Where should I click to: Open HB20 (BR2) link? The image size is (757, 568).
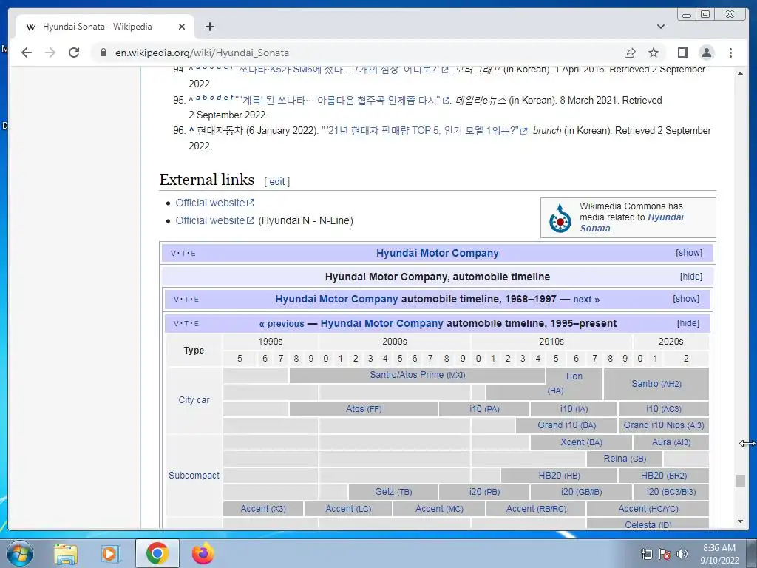tap(664, 476)
